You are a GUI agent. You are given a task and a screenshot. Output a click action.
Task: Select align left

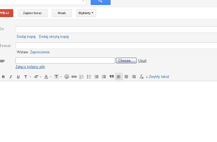tap(119, 77)
